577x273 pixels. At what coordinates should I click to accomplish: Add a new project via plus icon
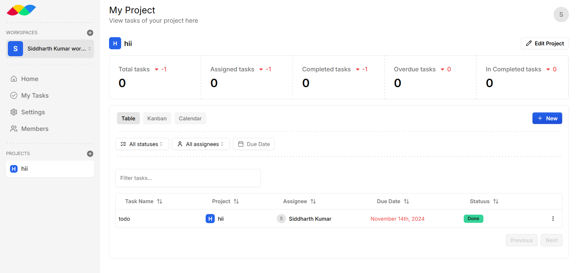point(90,154)
